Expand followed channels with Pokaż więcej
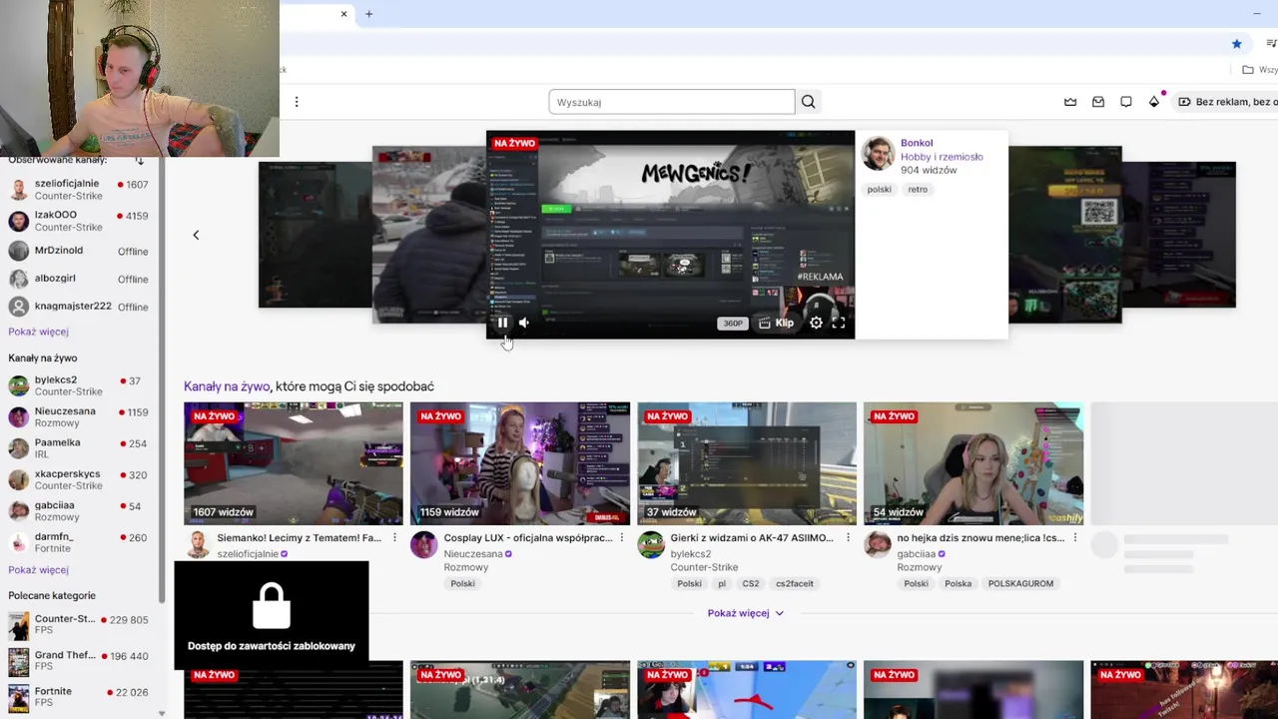The height and width of the screenshot is (719, 1278). pyautogui.click(x=38, y=332)
